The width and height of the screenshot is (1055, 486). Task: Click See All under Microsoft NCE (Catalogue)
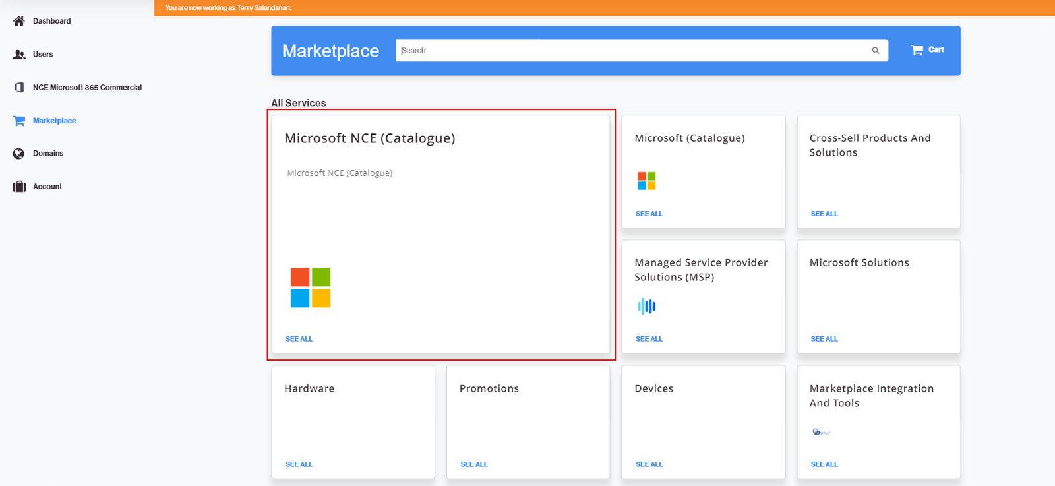pos(299,339)
